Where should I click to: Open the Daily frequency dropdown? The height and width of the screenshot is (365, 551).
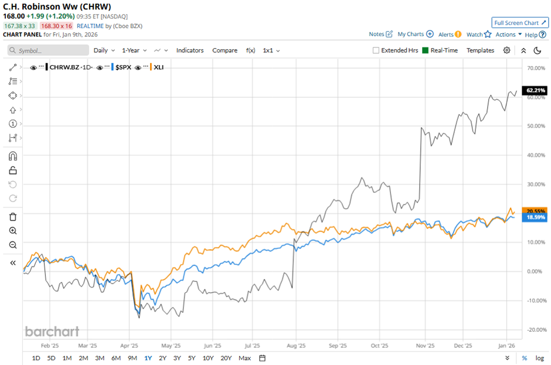(104, 50)
